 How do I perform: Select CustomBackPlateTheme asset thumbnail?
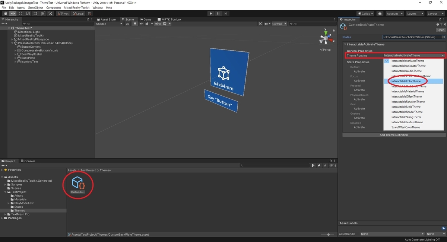77,184
